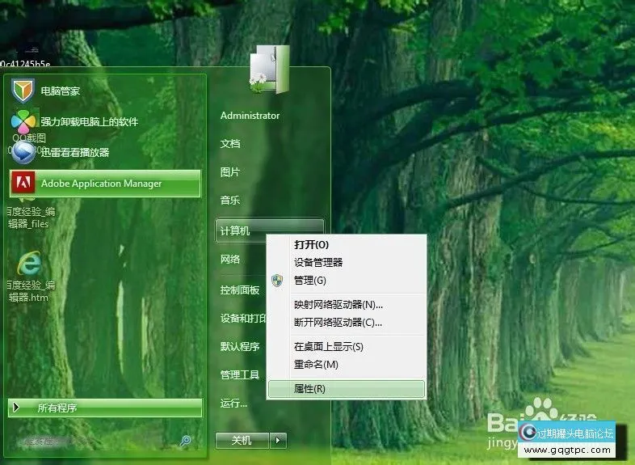Open 控制面板
The width and height of the screenshot is (635, 465).
point(240,290)
